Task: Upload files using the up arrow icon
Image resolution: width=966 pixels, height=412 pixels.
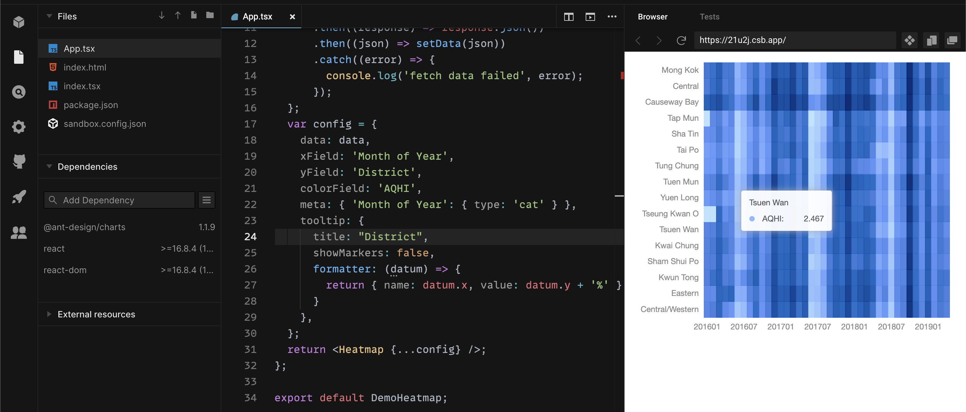Action: click(177, 16)
